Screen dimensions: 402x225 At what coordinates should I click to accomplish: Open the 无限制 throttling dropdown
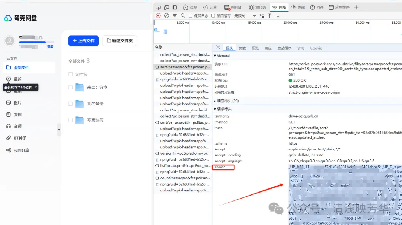[x=245, y=16]
